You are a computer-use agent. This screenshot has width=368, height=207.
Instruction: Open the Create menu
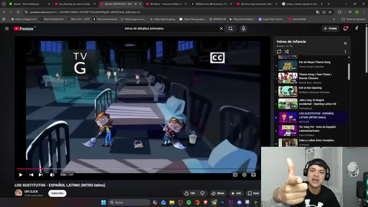(330, 28)
